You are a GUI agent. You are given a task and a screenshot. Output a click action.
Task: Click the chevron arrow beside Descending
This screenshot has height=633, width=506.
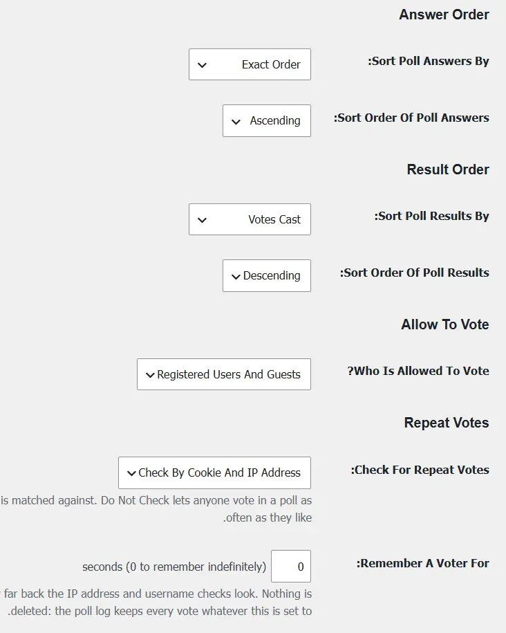coord(236,277)
